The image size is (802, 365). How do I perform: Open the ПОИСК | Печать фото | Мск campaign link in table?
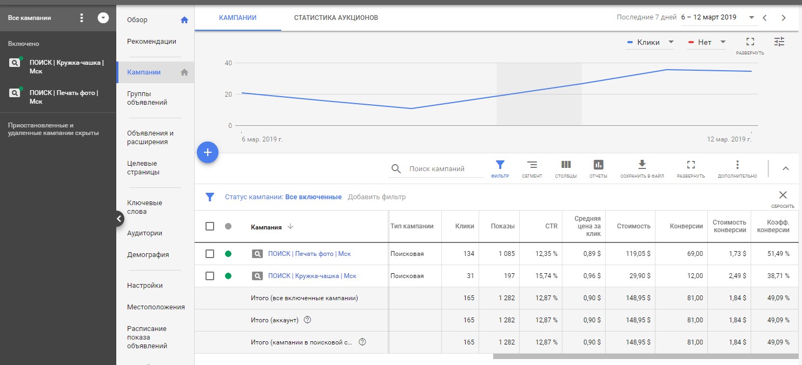(309, 254)
